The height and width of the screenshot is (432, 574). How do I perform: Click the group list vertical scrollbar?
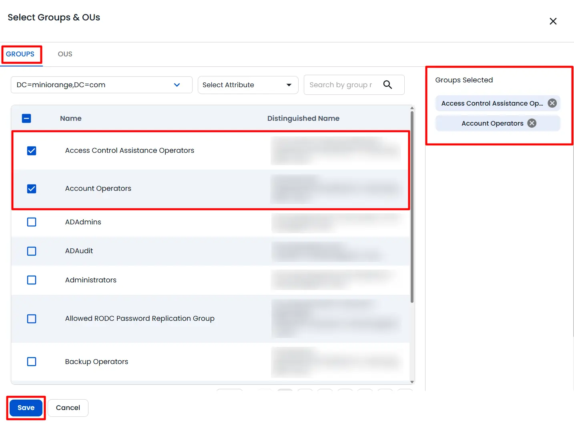tap(412, 207)
